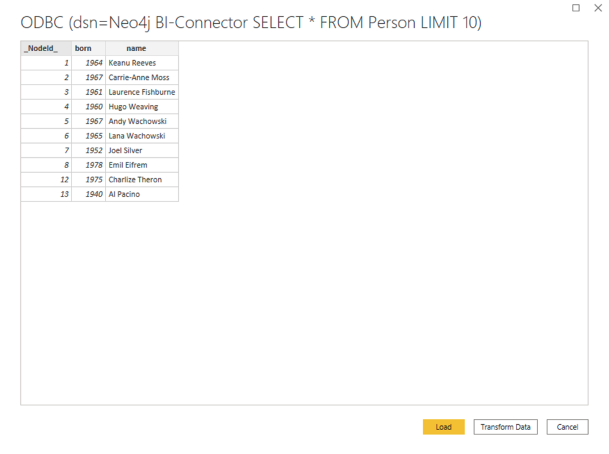Select born value 1952 for Joel Silver
The image size is (610, 454).
(88, 151)
